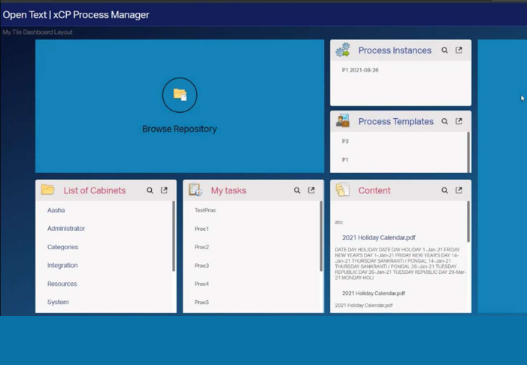Select the Administrator cabinet
Image resolution: width=527 pixels, height=365 pixels.
(66, 229)
